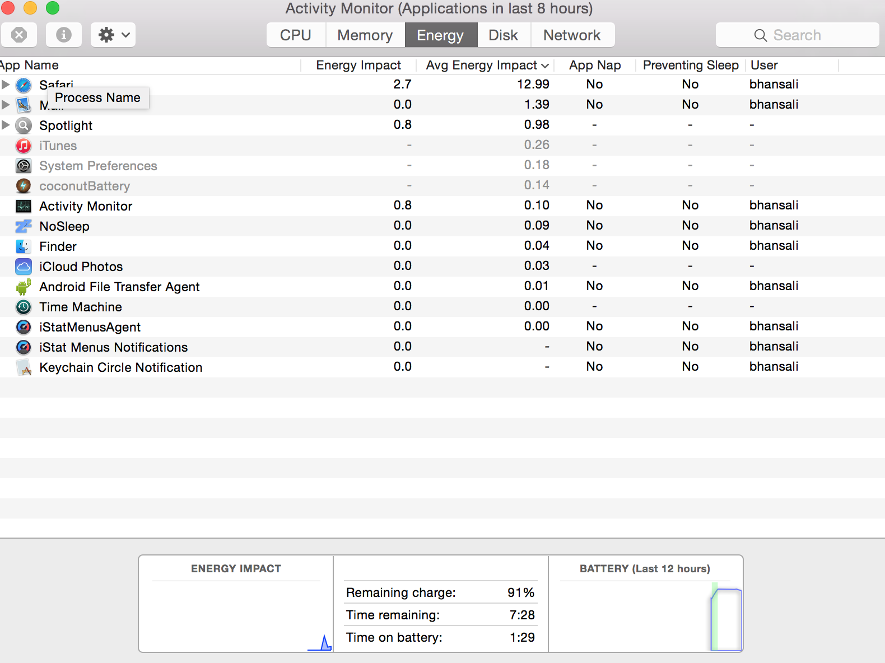Click the ENERGY IMPACT panel heading
Screen dimensions: 885x663
pos(236,568)
